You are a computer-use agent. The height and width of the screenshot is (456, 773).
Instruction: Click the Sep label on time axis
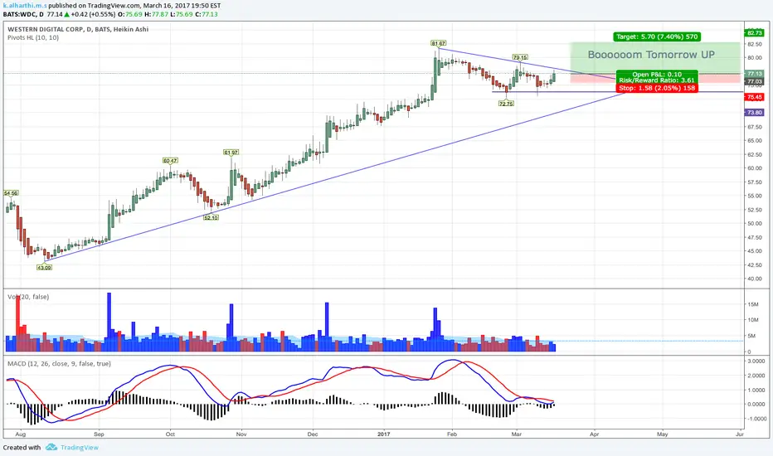99,434
